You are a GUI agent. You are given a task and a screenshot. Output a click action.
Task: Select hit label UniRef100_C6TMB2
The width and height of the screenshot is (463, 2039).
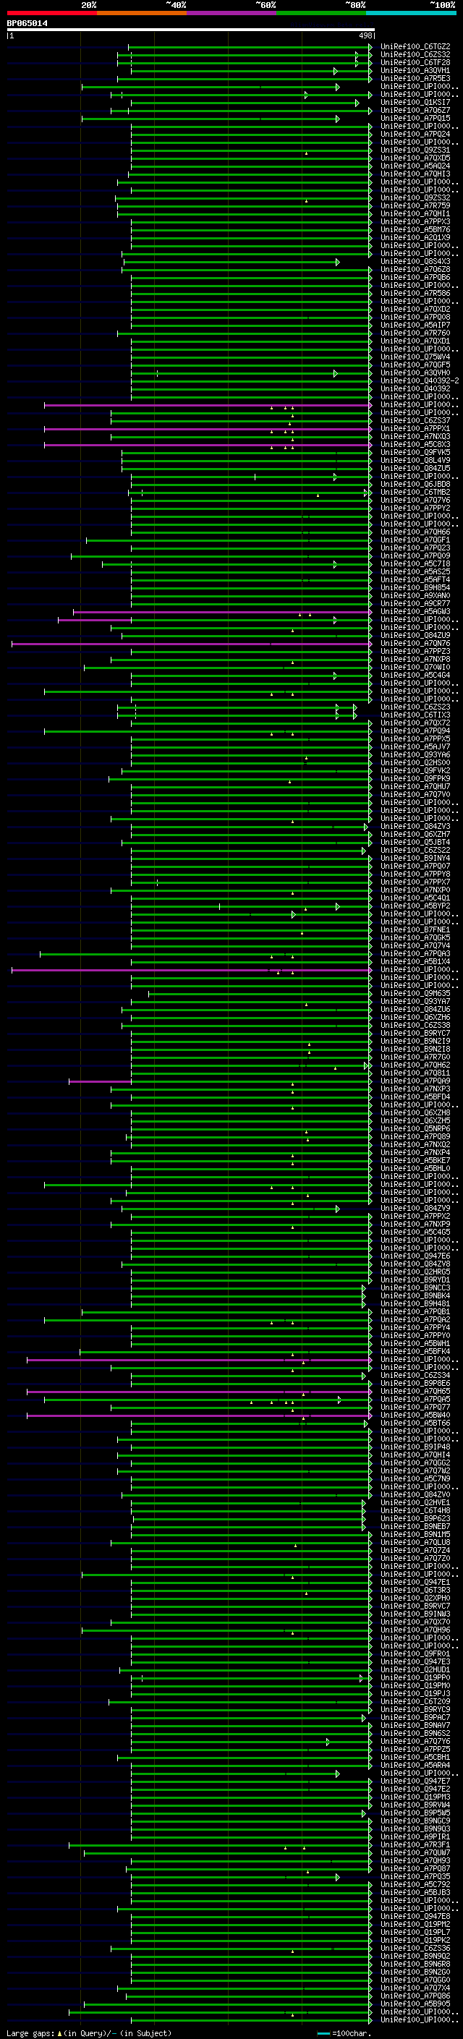pyautogui.click(x=415, y=493)
